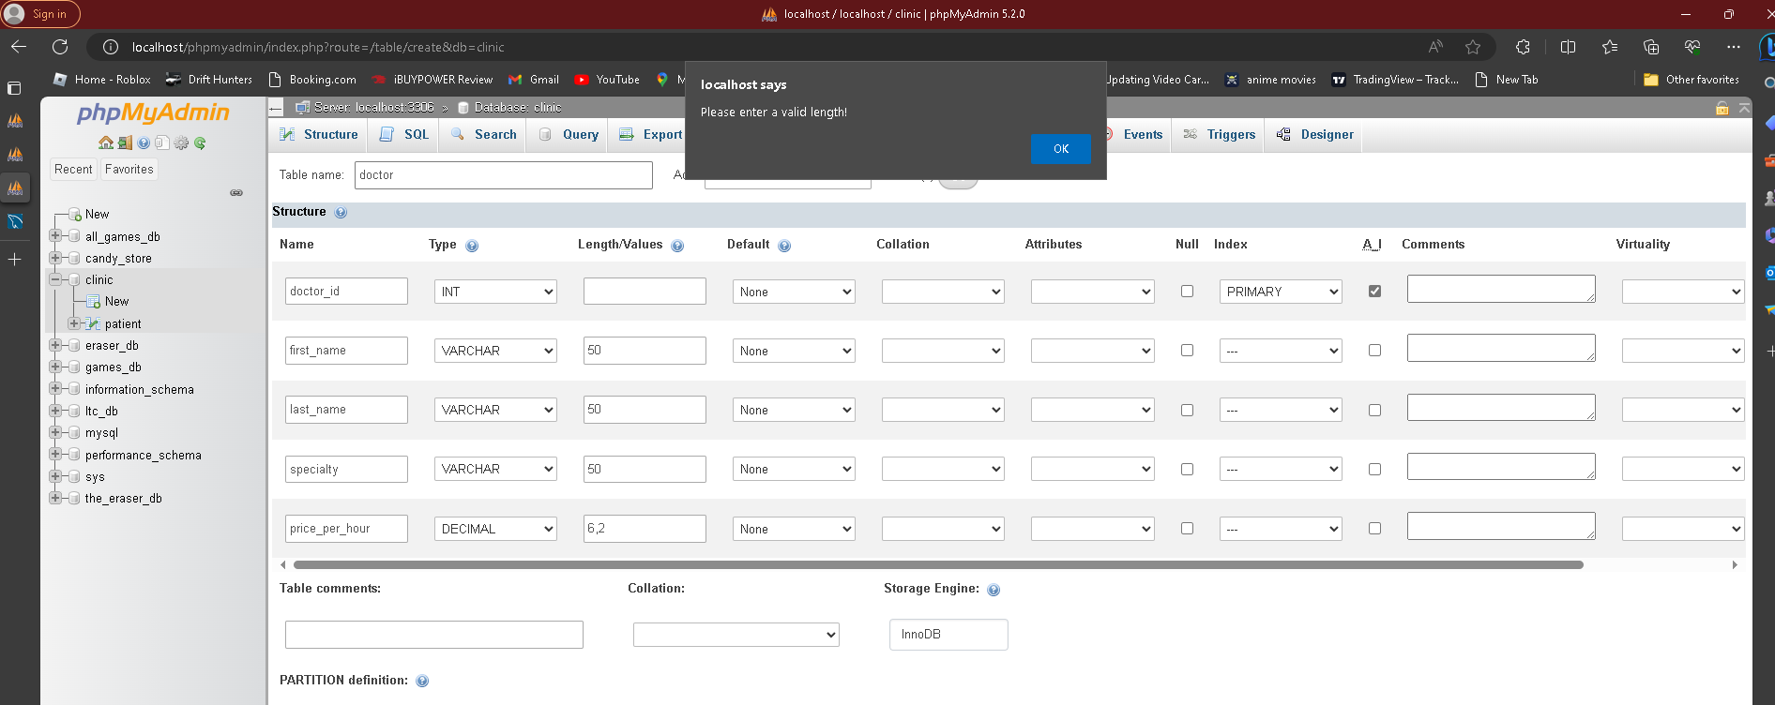This screenshot has height=705, width=1775.
Task: Expand the candy_store database tree node
Action: click(55, 258)
